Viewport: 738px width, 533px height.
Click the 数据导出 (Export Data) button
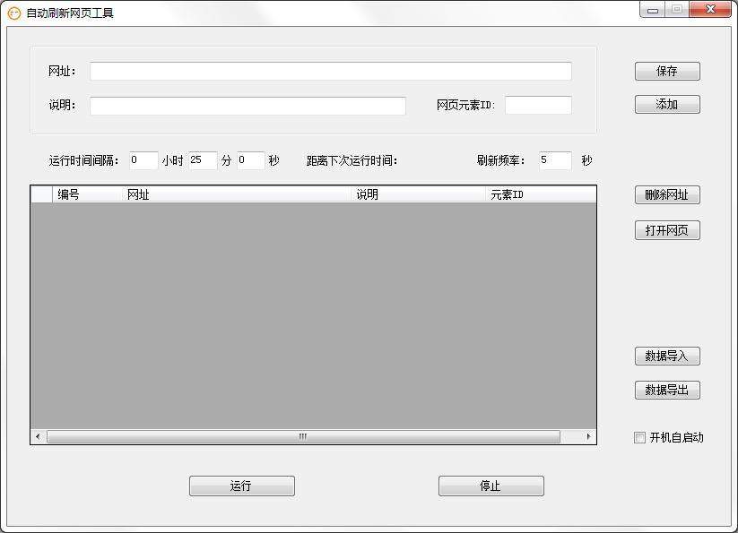667,390
